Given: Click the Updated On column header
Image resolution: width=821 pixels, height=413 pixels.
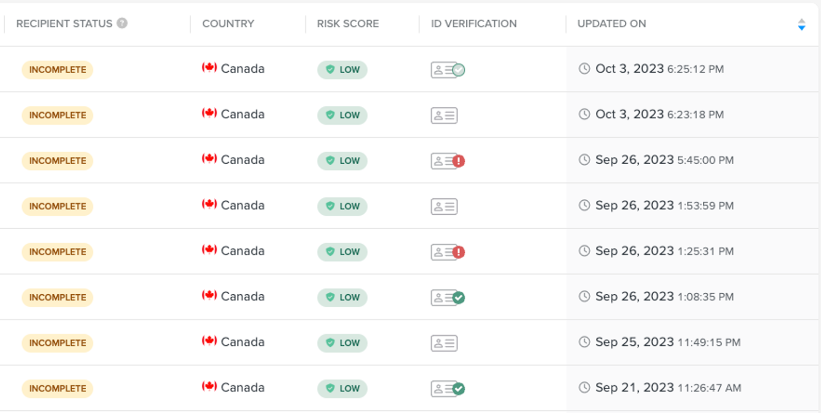Looking at the screenshot, I should (611, 24).
